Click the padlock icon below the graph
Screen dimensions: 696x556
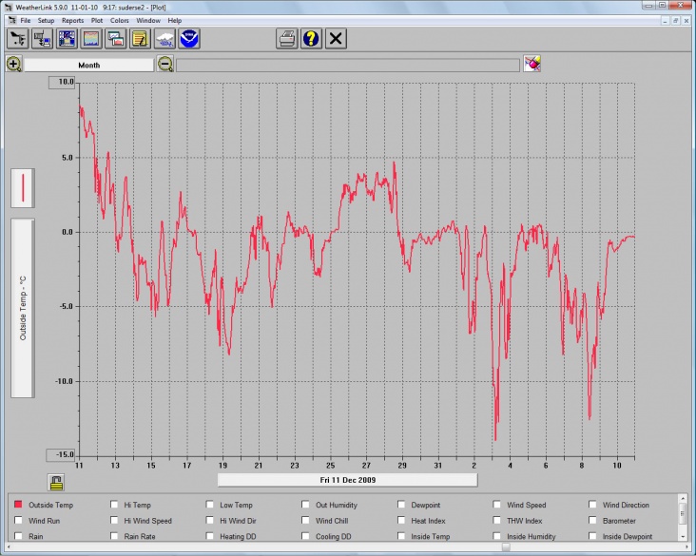click(x=56, y=483)
